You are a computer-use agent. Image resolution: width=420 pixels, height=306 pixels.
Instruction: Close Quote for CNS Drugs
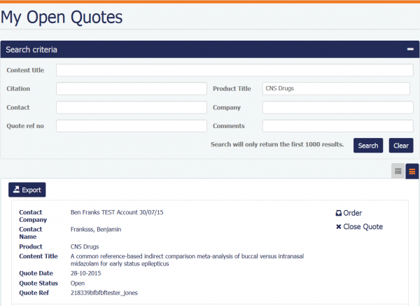(359, 227)
